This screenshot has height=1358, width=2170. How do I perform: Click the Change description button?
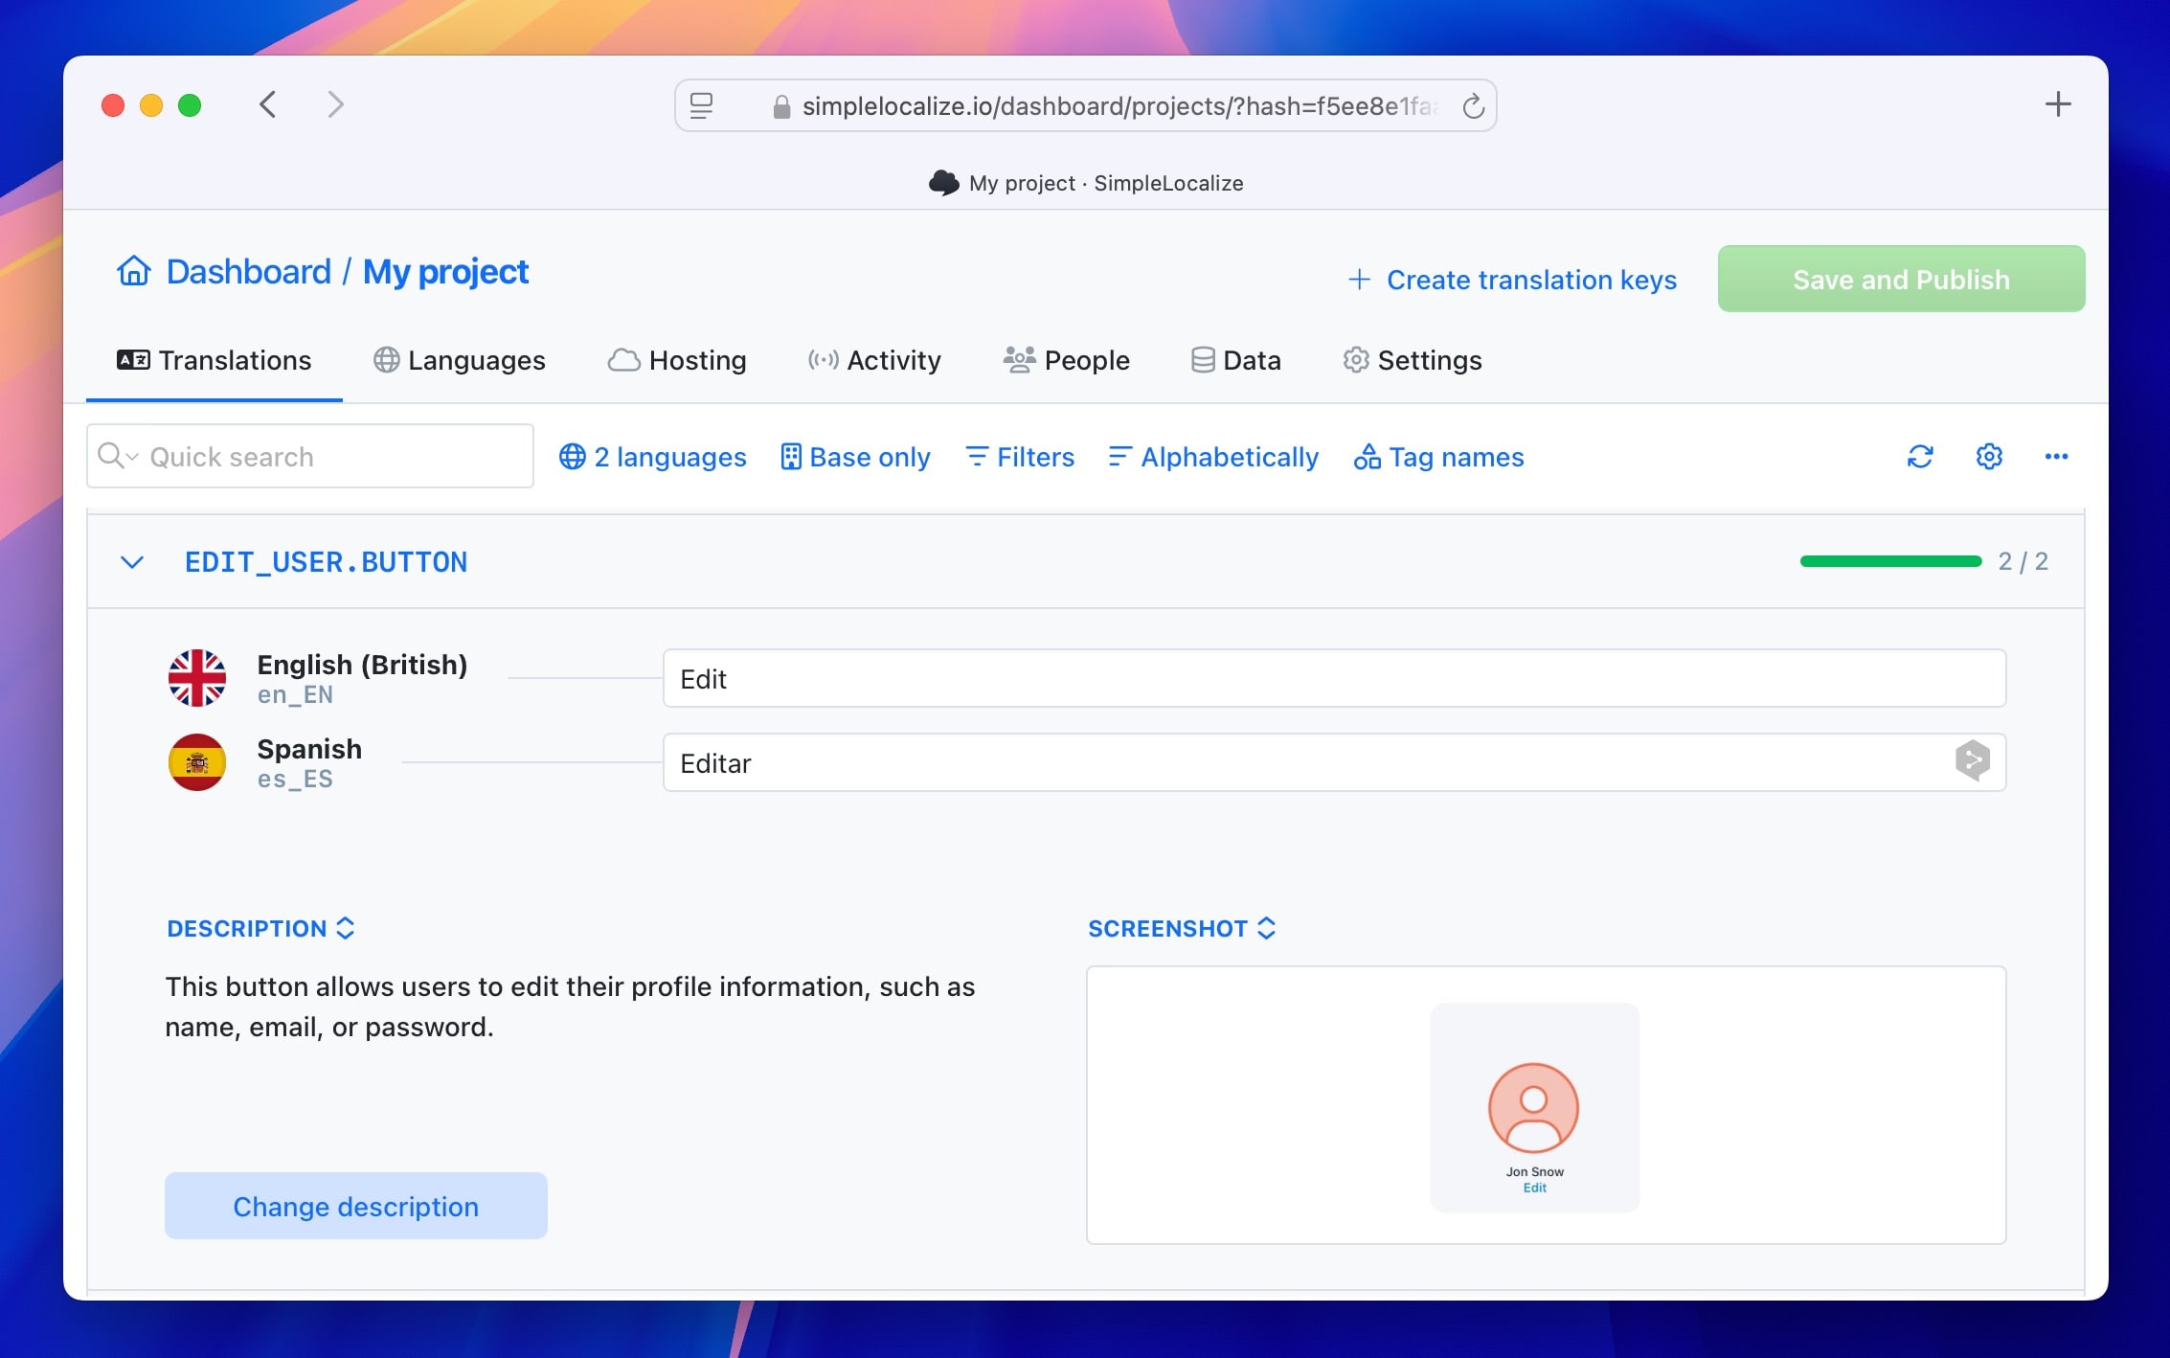pos(356,1206)
